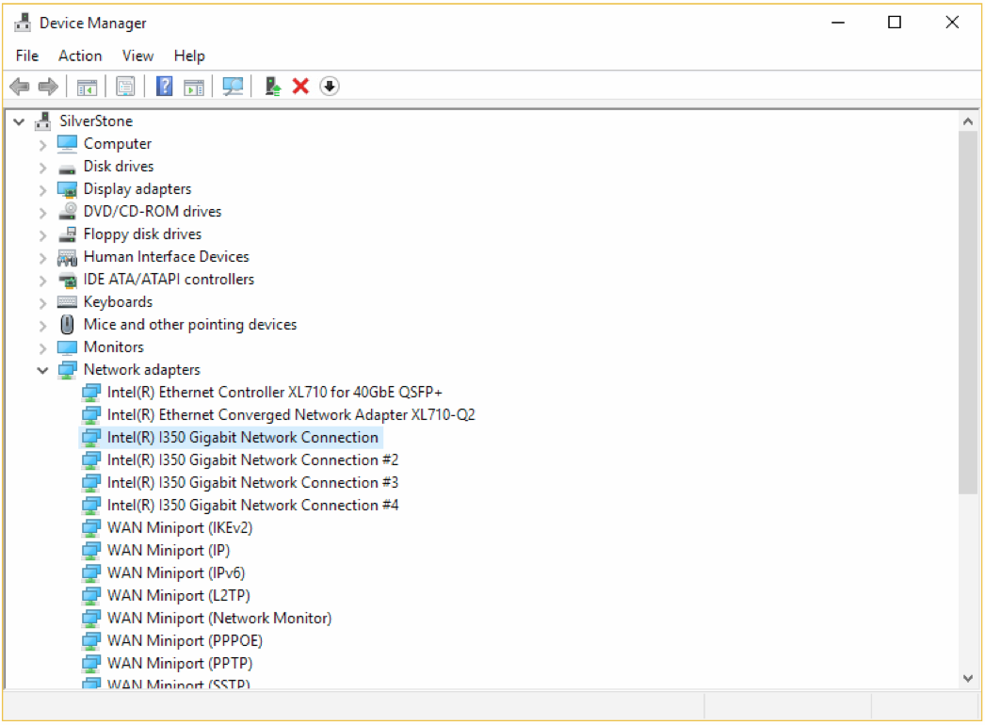Expand the Keyboards category
The width and height of the screenshot is (985, 725).
(42, 303)
